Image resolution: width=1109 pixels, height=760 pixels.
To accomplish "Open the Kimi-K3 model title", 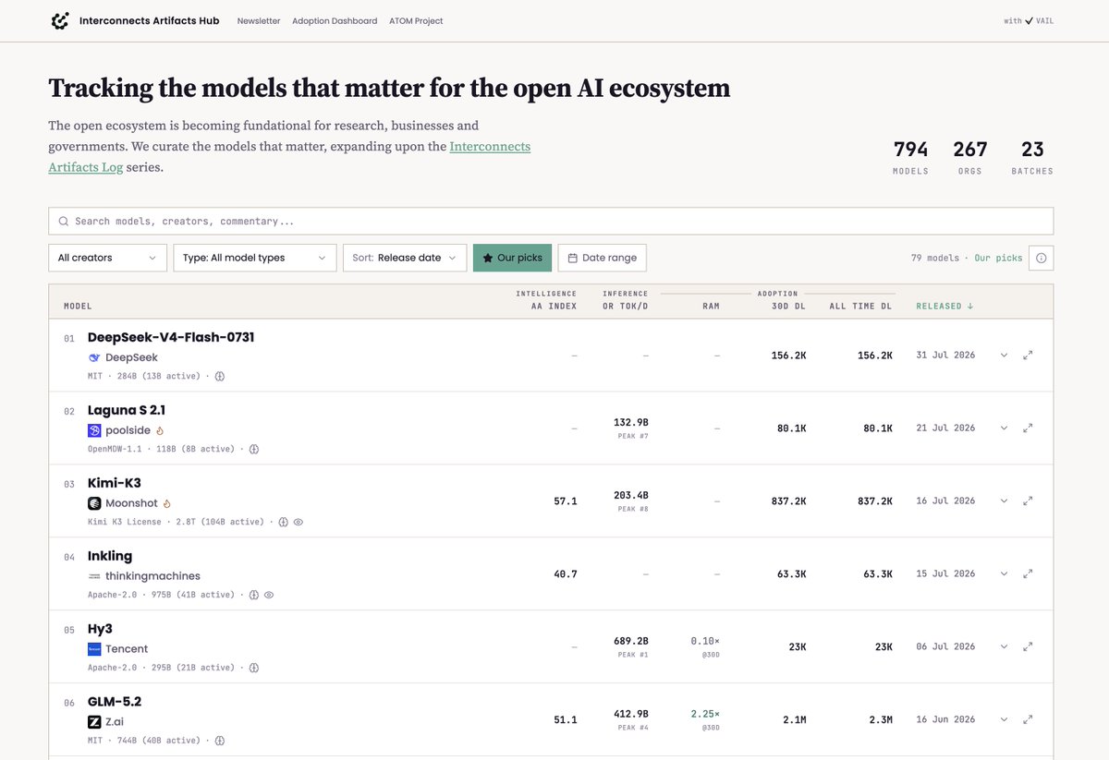I will [115, 483].
